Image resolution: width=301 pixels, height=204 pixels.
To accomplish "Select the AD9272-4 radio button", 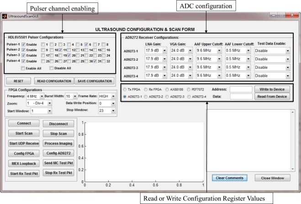I will [189, 96].
